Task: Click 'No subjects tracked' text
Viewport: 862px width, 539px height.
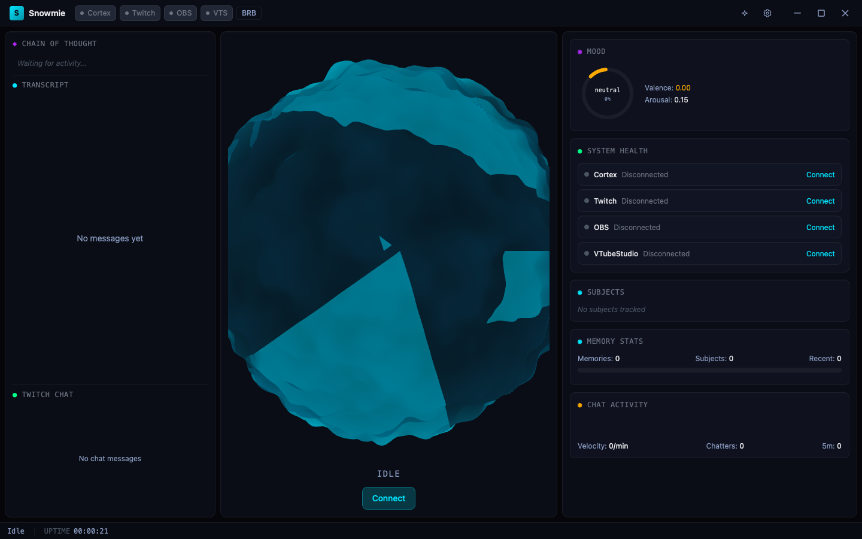Action: (611, 310)
